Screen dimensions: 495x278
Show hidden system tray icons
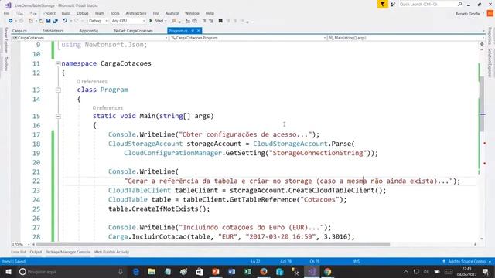pos(406,271)
